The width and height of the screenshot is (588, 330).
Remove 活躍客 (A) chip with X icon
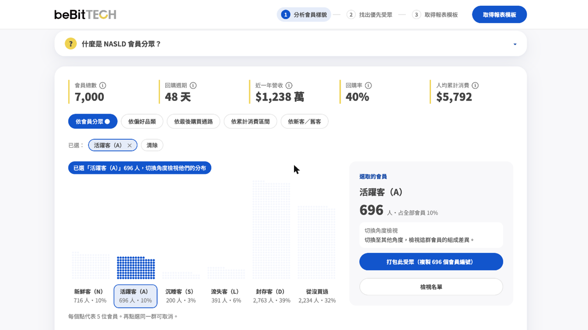129,145
